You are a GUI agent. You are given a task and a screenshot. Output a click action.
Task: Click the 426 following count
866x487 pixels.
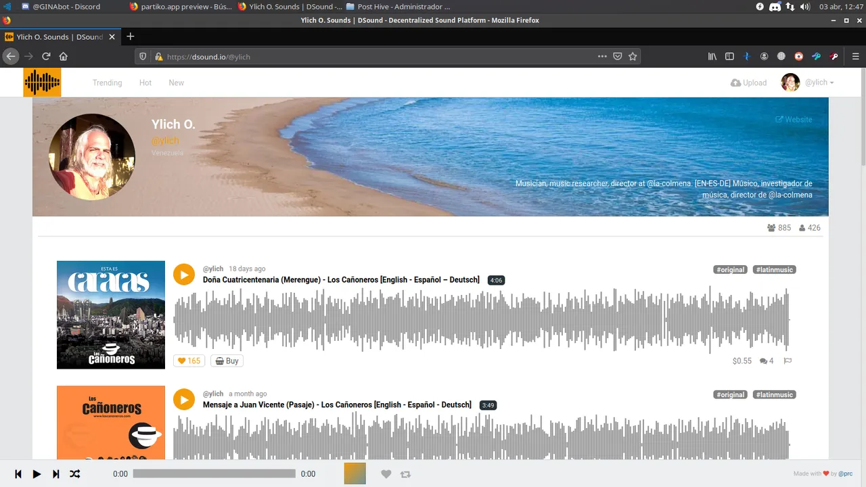click(809, 228)
